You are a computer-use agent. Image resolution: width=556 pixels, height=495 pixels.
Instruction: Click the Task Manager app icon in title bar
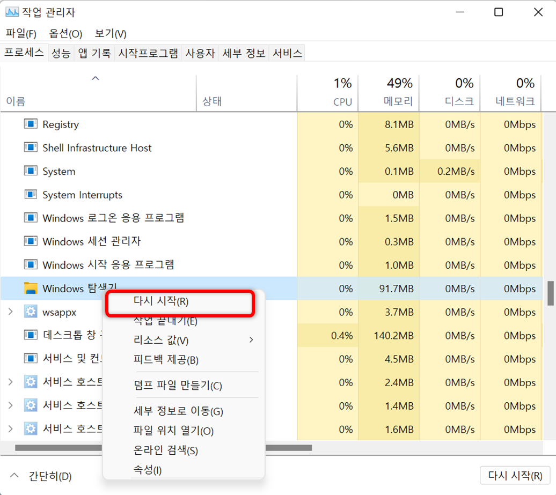tap(12, 12)
